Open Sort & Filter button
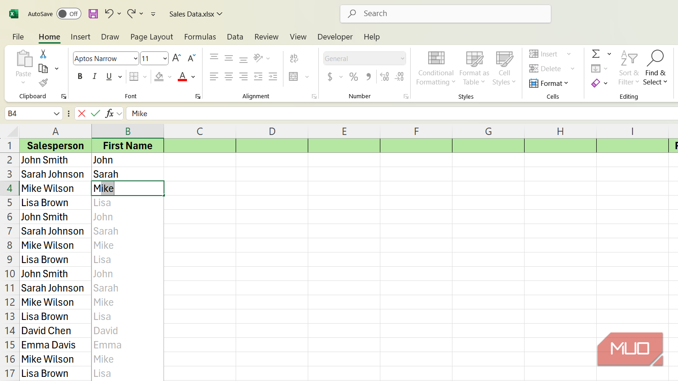 pyautogui.click(x=628, y=68)
